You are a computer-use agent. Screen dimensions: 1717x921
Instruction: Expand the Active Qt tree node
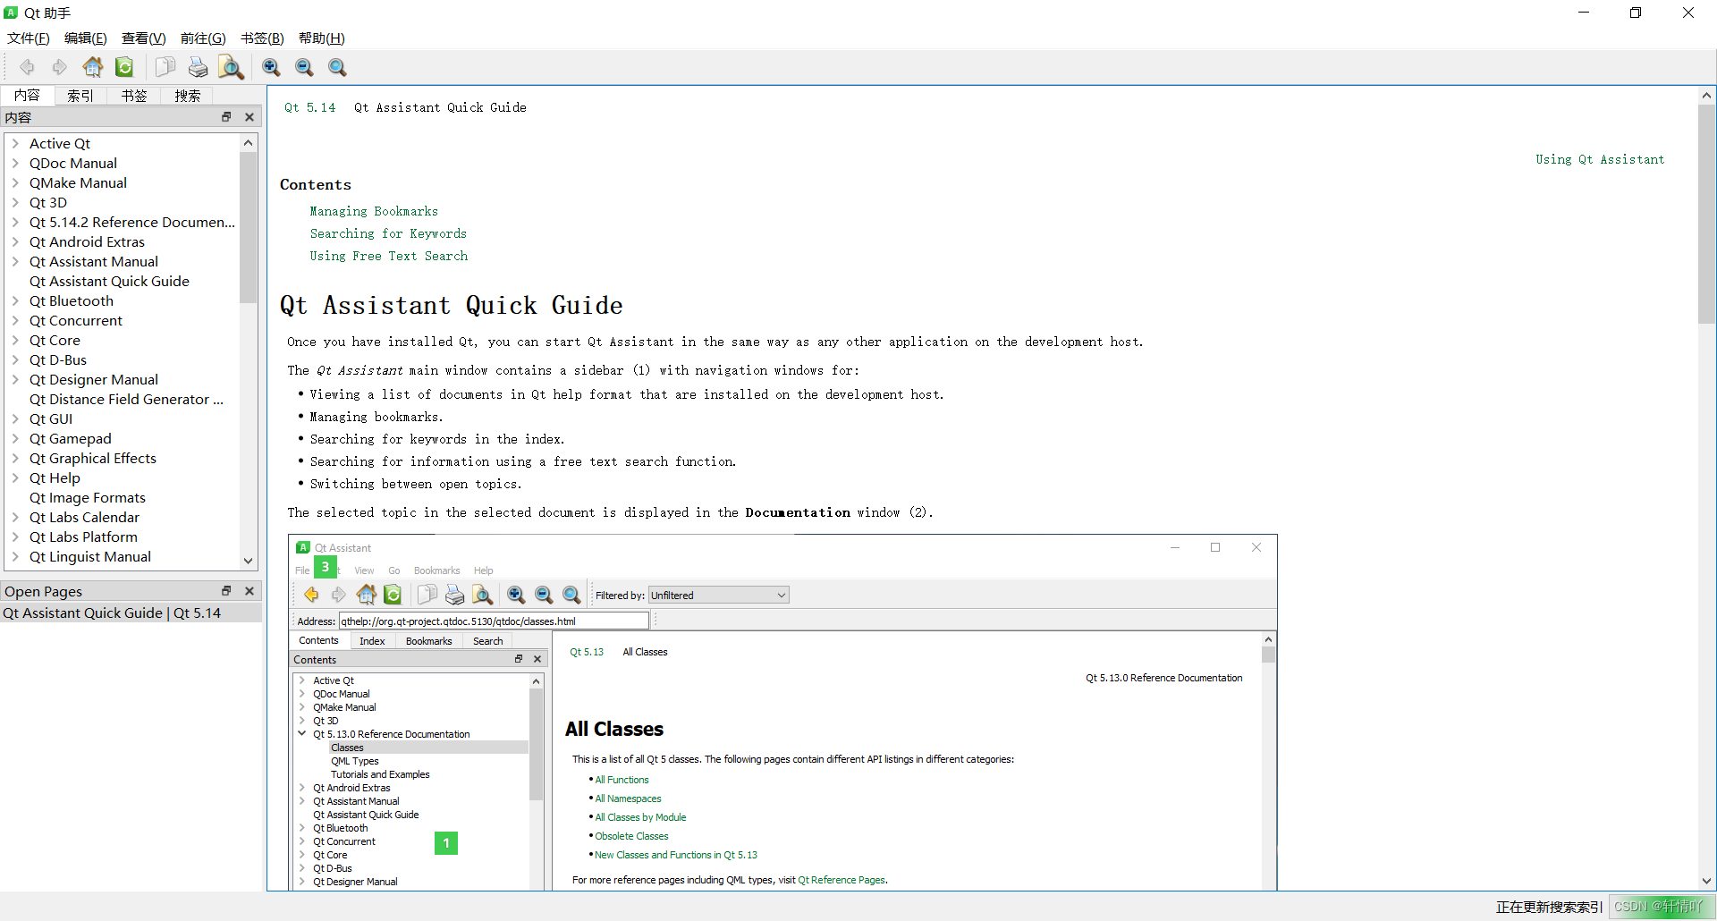pos(15,143)
